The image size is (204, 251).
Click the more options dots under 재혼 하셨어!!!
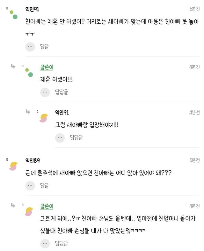(45, 92)
